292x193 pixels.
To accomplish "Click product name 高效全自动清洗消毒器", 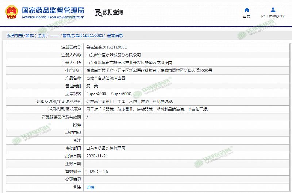I will tap(105, 78).
